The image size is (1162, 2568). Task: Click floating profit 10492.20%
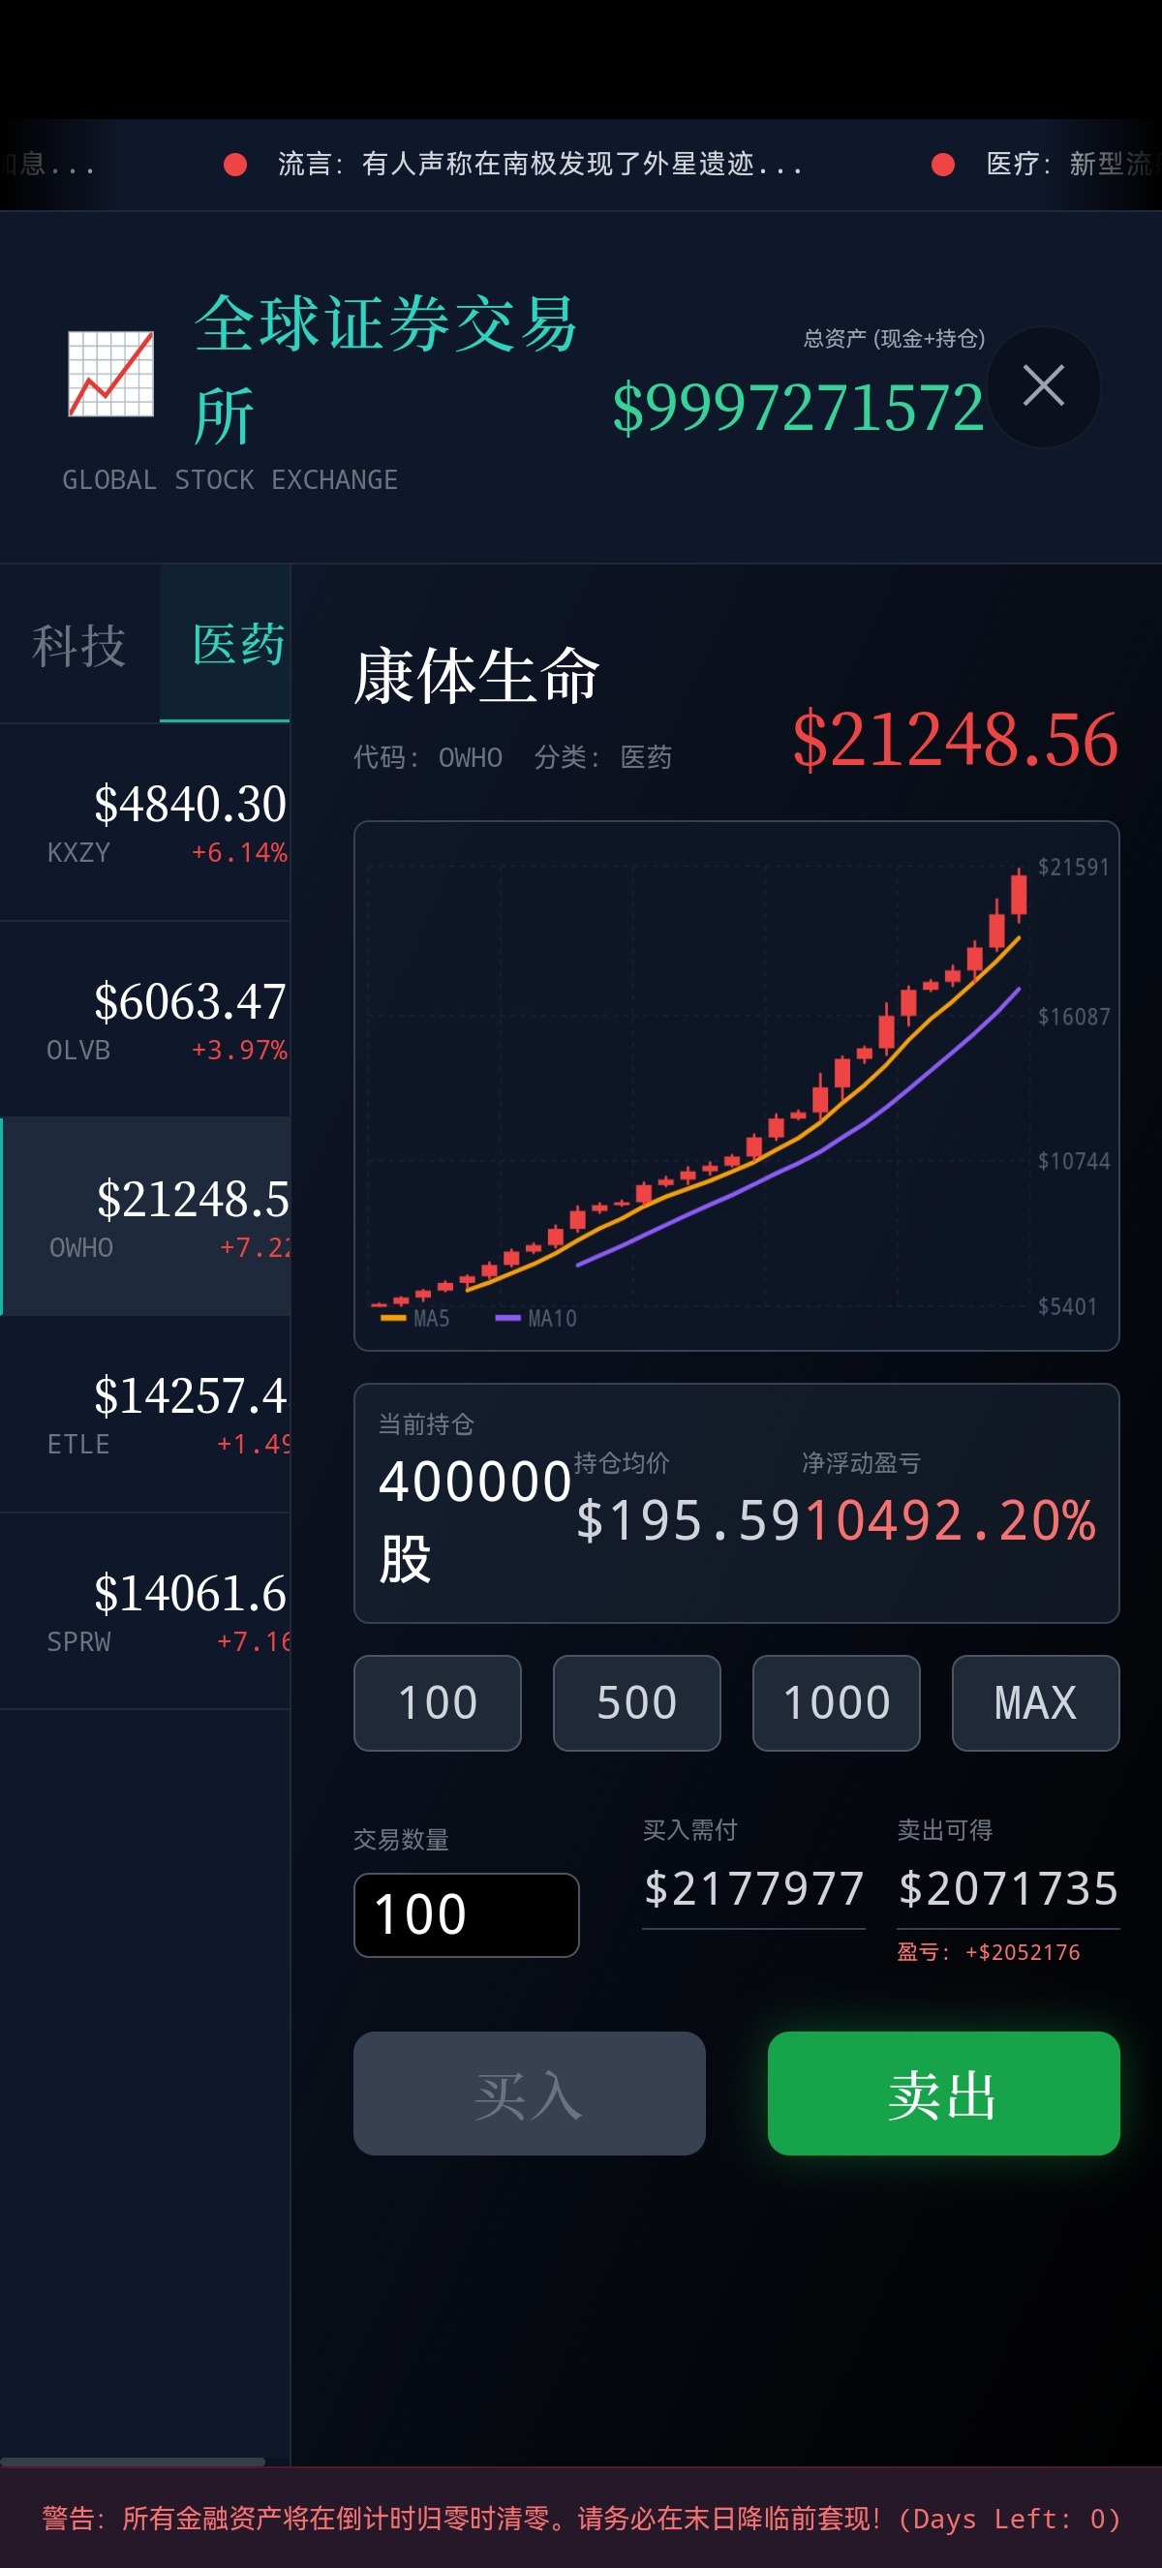coord(951,1521)
